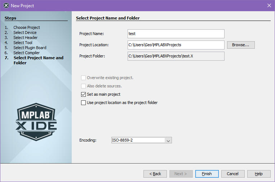Go back with the Back button
This screenshot has height=182, width=275.
click(155, 174)
